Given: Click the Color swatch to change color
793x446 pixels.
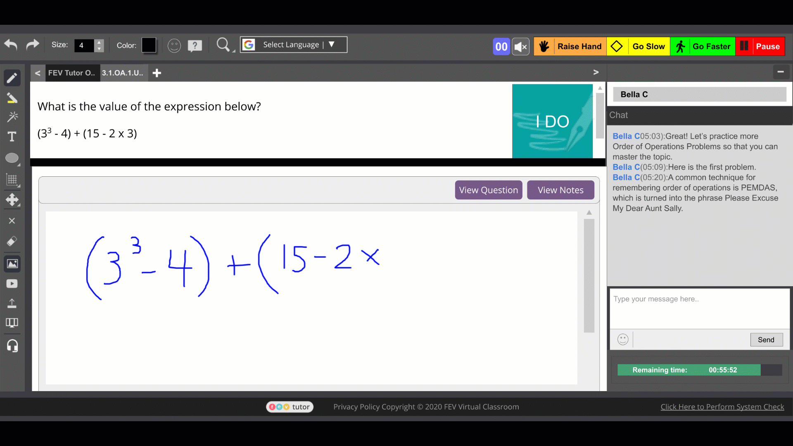Looking at the screenshot, I should click(x=148, y=45).
